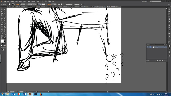Select the Gradient tool
171x96 pixels.
pyautogui.click(x=5, y=29)
